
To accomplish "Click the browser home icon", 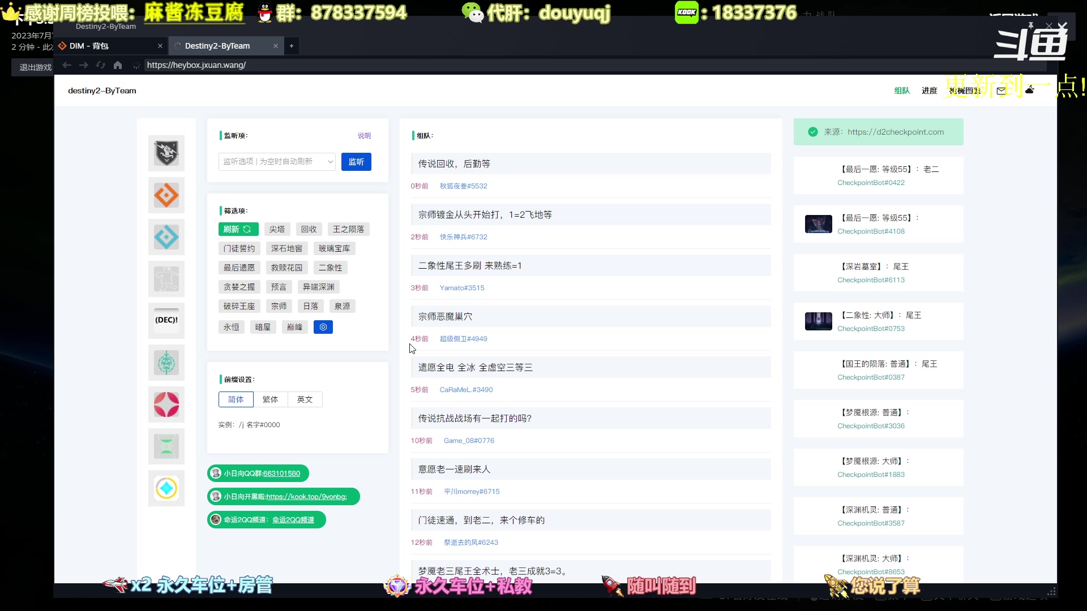I will (118, 65).
